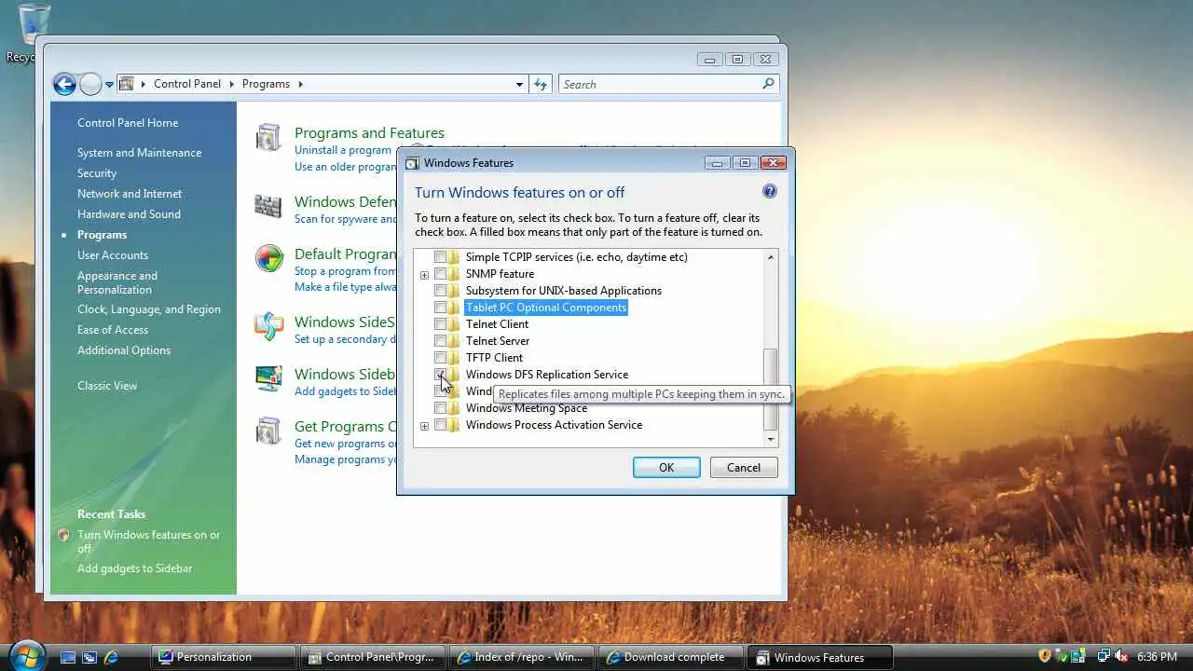Image resolution: width=1193 pixels, height=671 pixels.
Task: Go back using the Back arrow button
Action: click(64, 85)
